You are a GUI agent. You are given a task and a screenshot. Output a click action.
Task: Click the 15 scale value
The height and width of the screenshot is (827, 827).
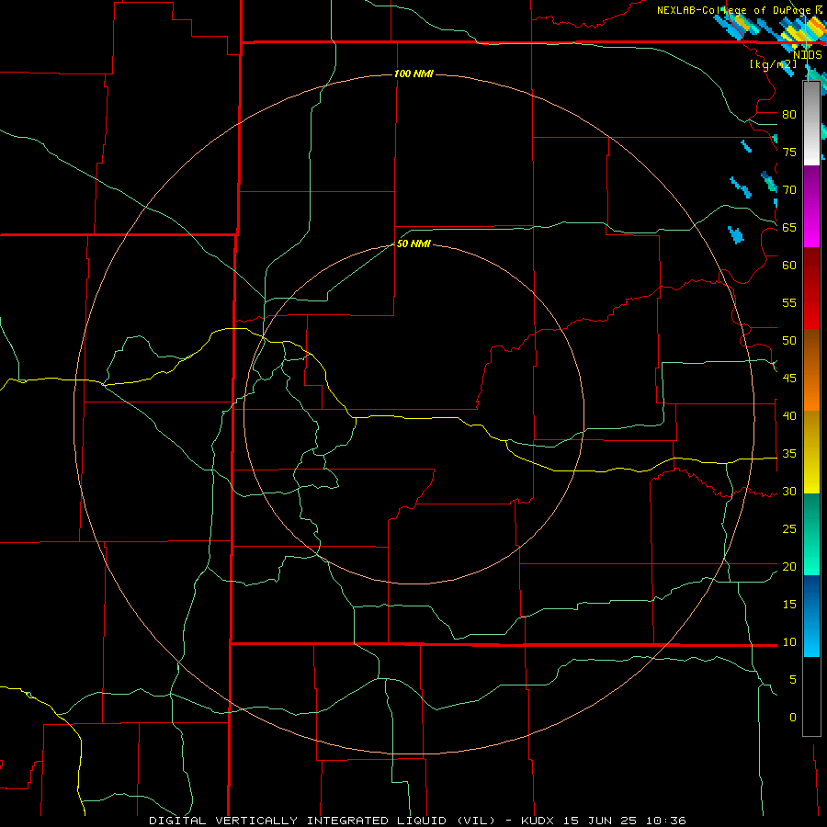[x=789, y=604]
